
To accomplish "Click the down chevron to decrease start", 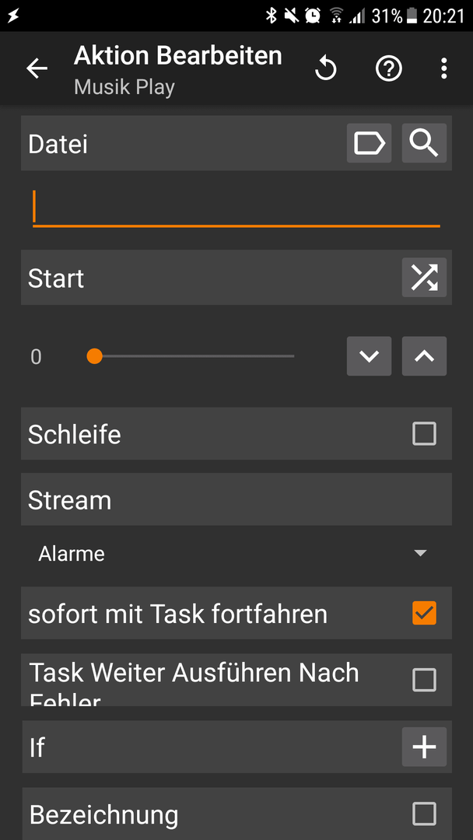I will tap(369, 355).
